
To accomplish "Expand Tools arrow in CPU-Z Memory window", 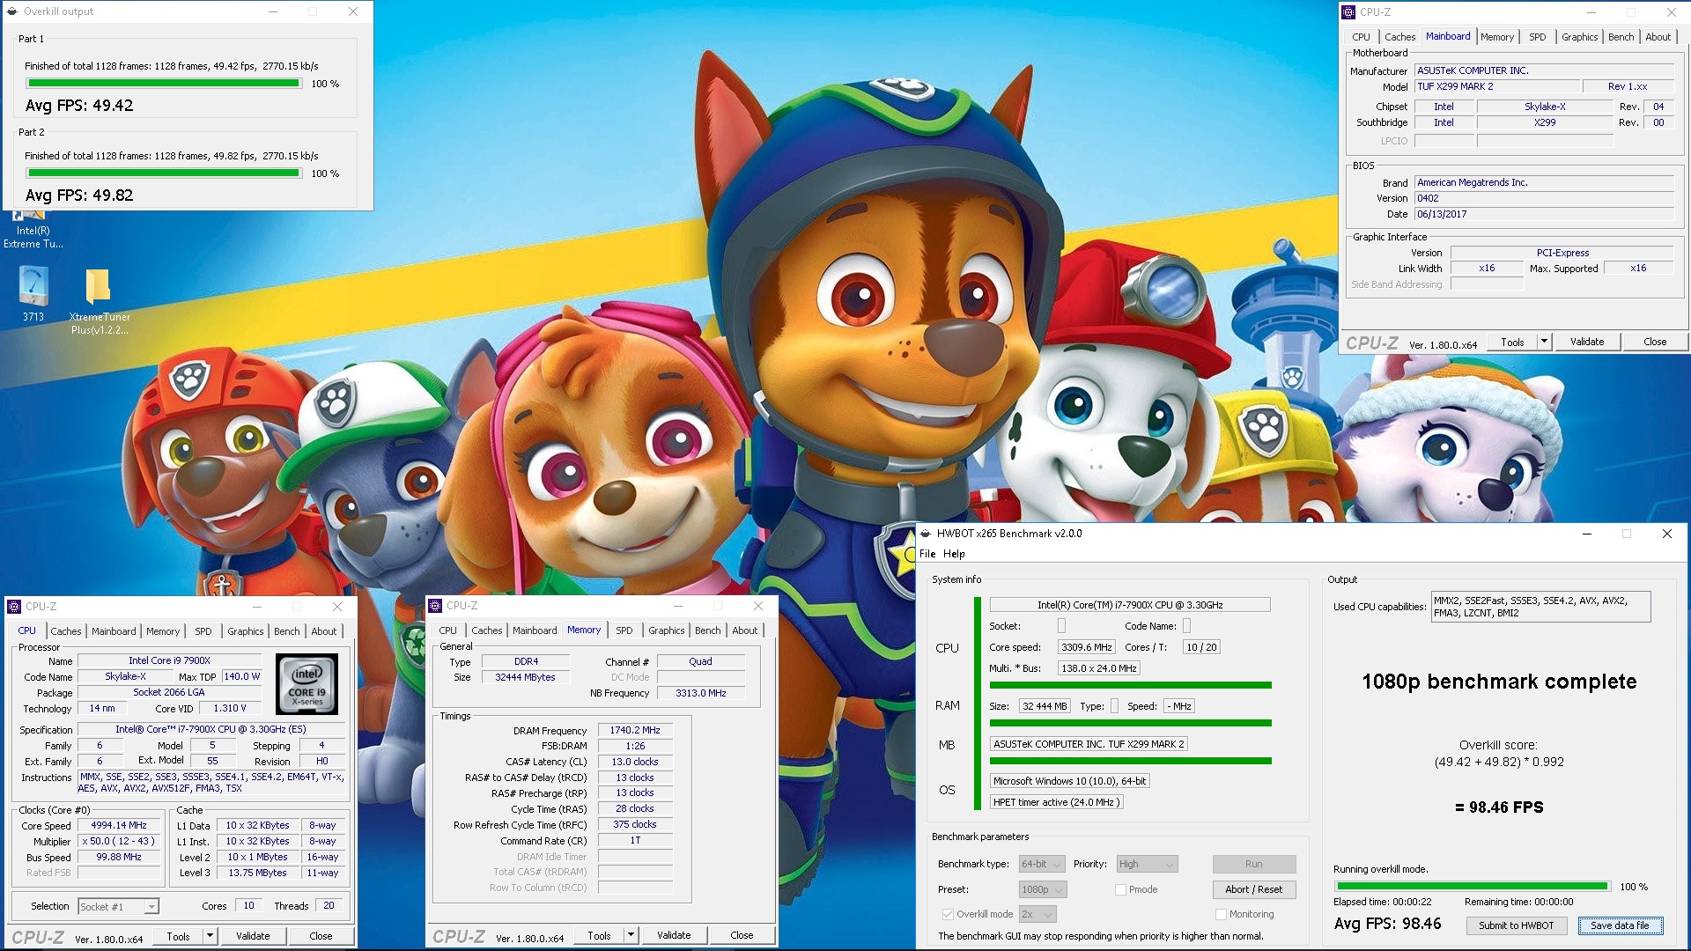I will tap(631, 935).
